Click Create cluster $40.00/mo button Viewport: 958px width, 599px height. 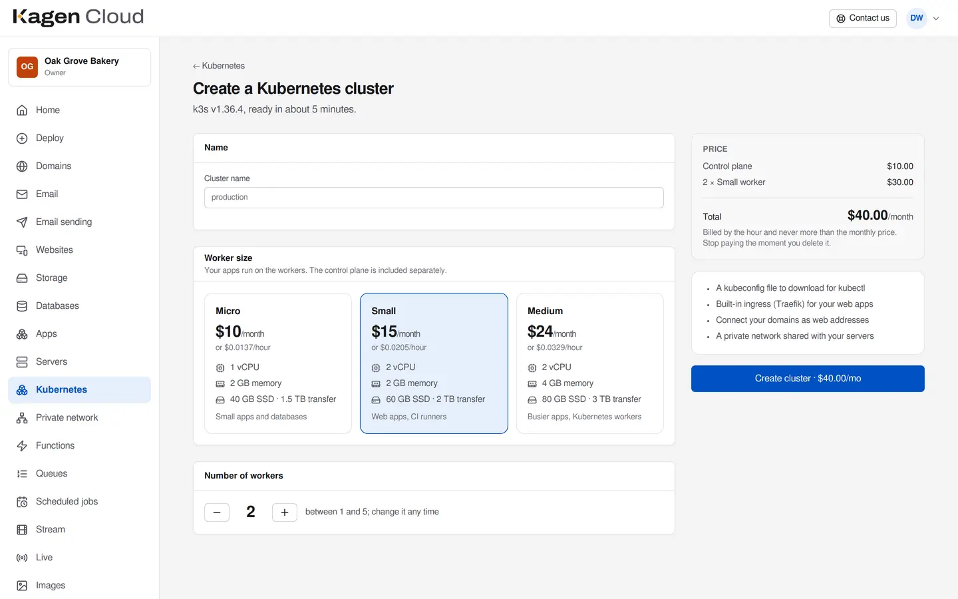click(808, 379)
